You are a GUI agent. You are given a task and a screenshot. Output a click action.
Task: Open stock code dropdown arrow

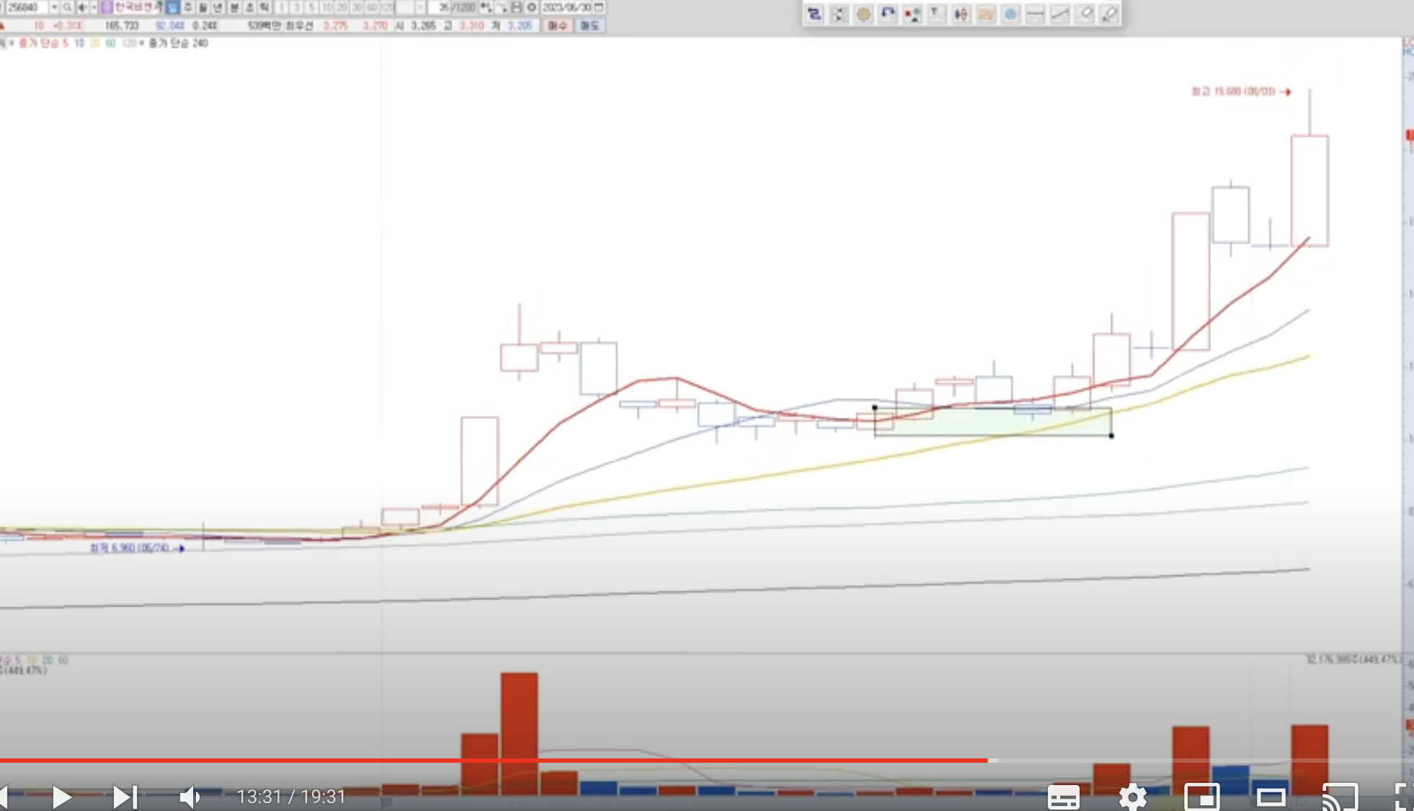[x=54, y=7]
